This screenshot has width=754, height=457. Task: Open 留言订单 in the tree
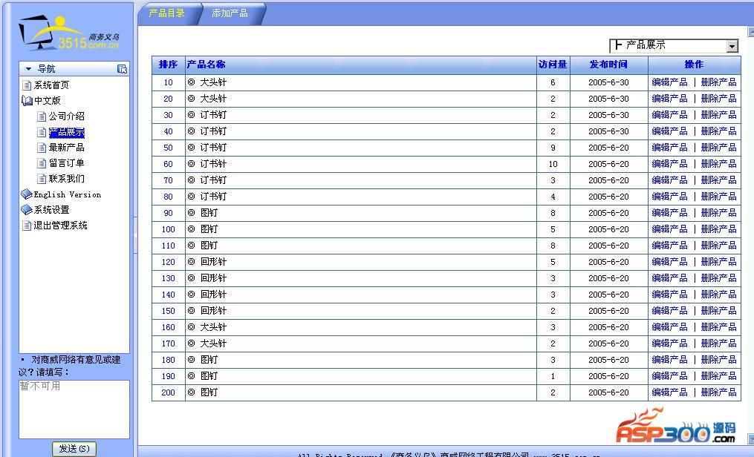(66, 163)
